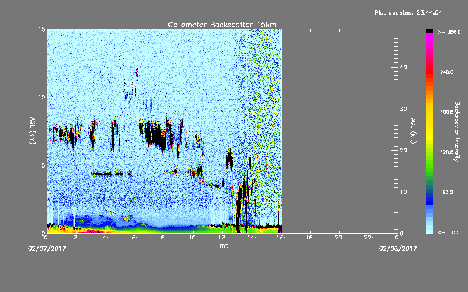Click the '60.0' colorbar value
Image resolution: width=468 pixels, height=292 pixels.
point(448,192)
